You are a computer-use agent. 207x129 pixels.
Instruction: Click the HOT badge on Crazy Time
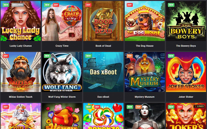56,5
